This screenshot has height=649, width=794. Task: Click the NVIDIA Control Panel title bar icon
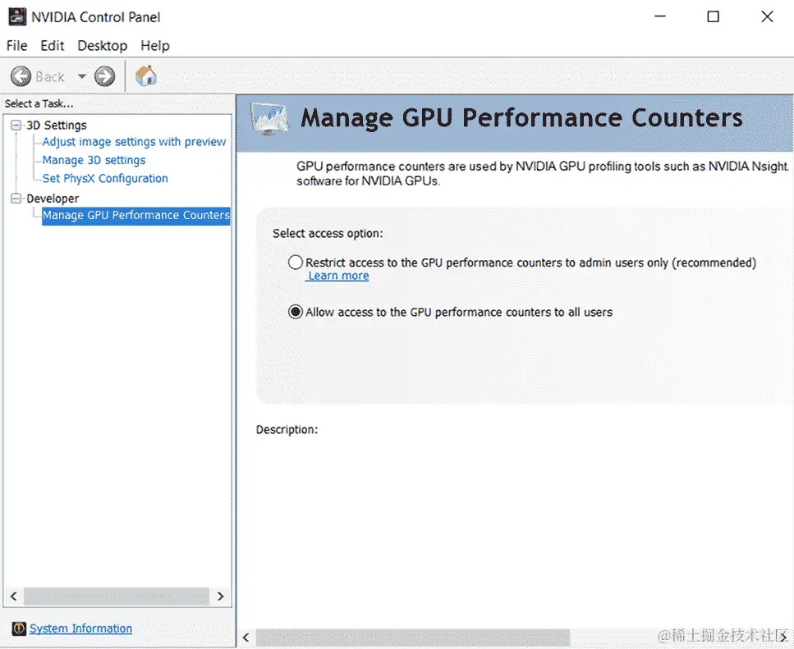pos(17,16)
